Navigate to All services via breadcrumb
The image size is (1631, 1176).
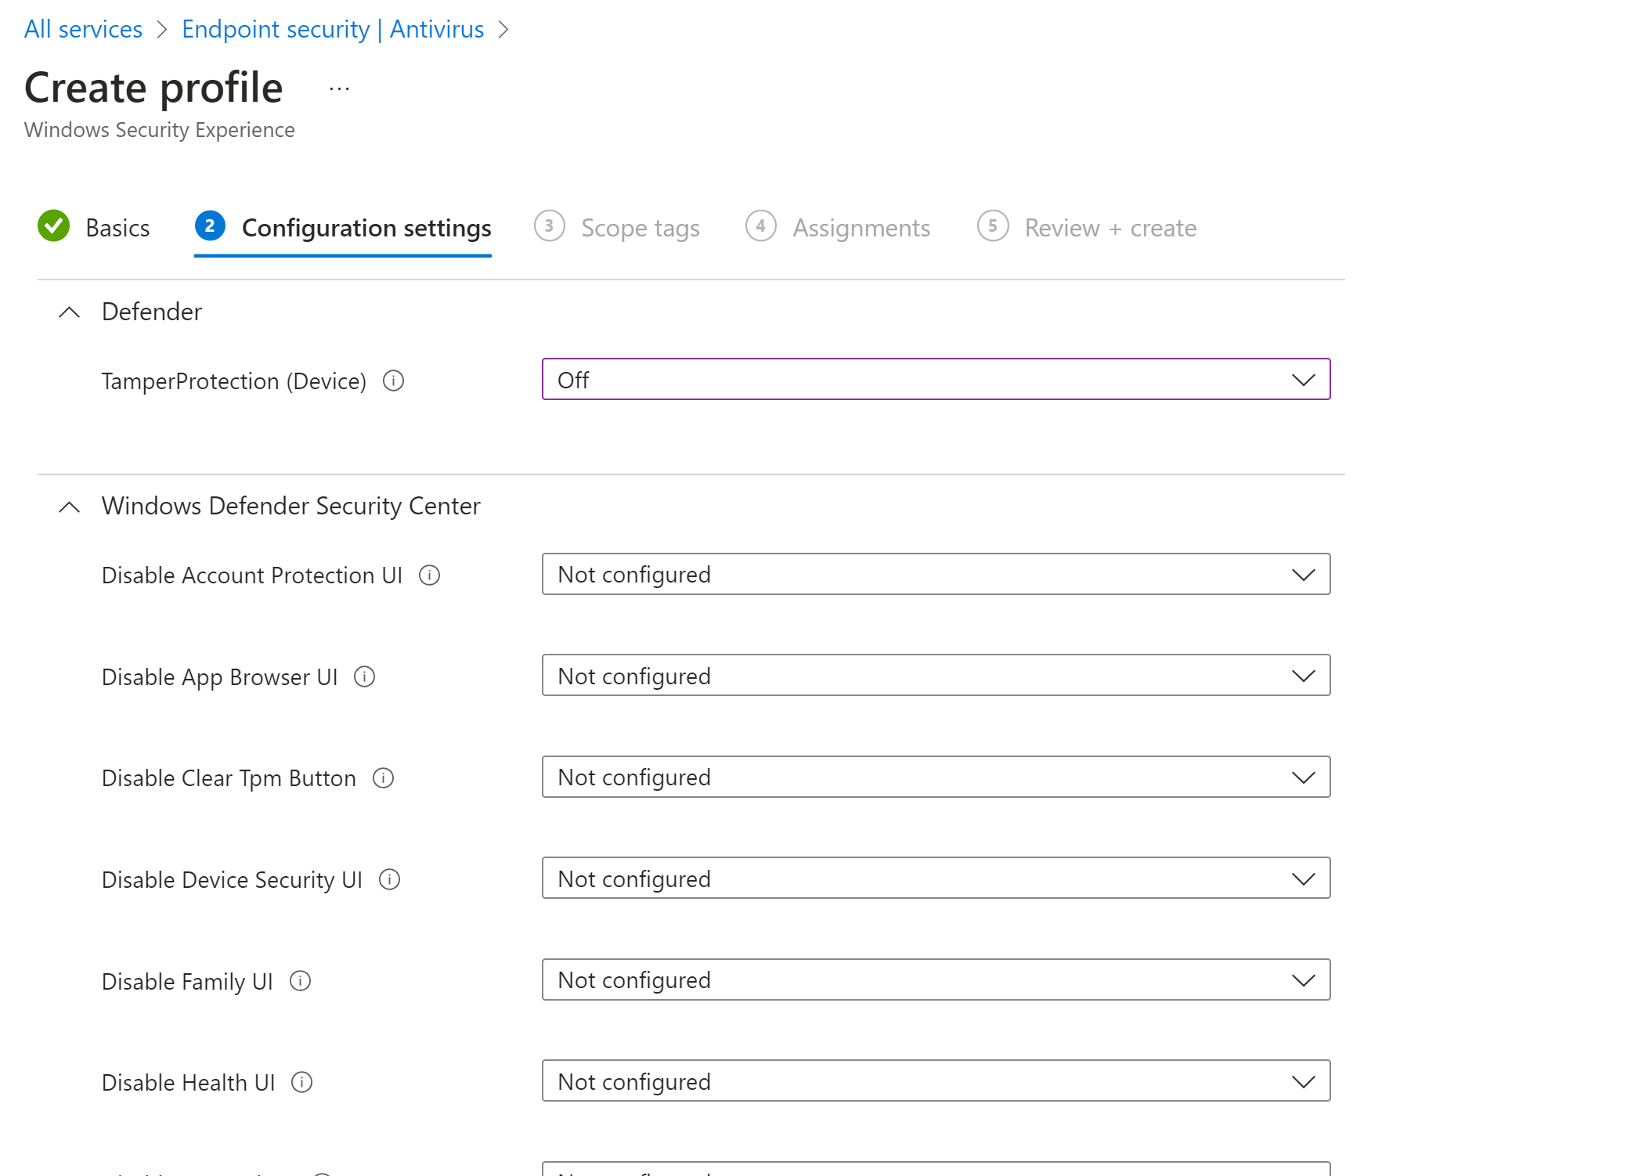click(83, 29)
